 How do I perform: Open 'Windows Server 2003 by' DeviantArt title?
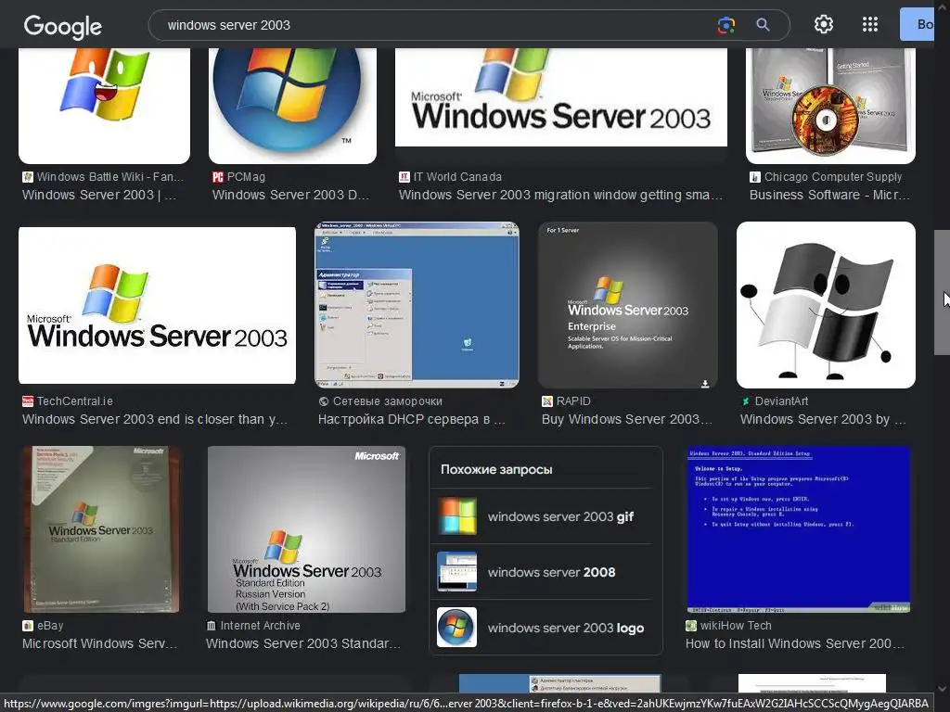(824, 419)
